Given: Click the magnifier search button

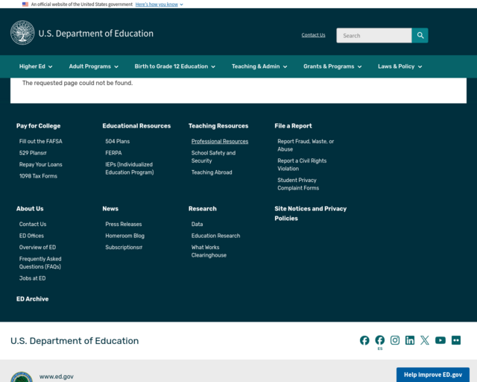Looking at the screenshot, I should point(420,35).
